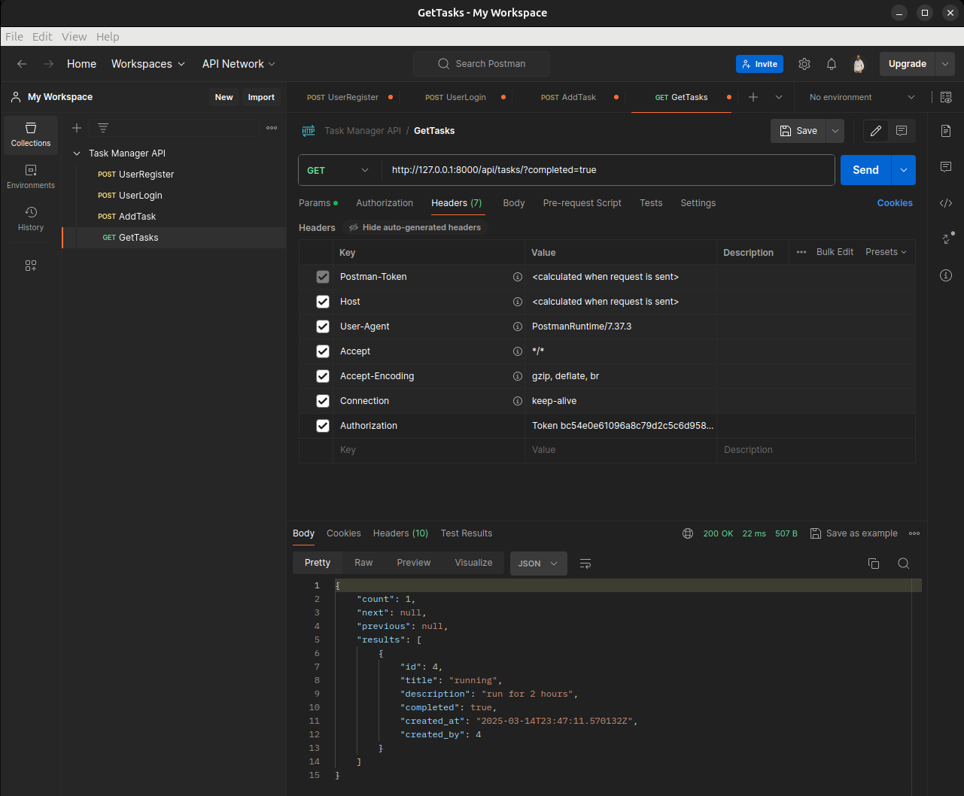Expand the Upgrade button dropdown arrow

pyautogui.click(x=945, y=64)
